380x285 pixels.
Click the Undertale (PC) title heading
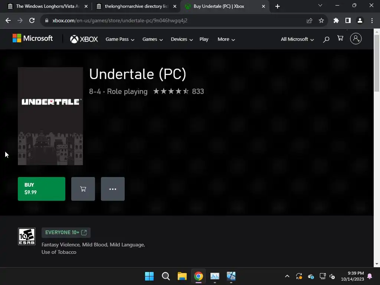click(x=138, y=74)
